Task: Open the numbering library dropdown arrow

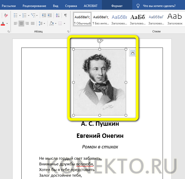Action: 29,15
